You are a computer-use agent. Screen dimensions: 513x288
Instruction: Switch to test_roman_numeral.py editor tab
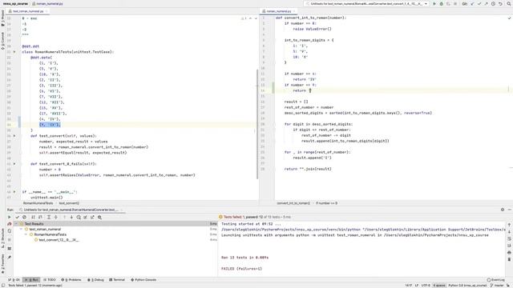(x=28, y=11)
